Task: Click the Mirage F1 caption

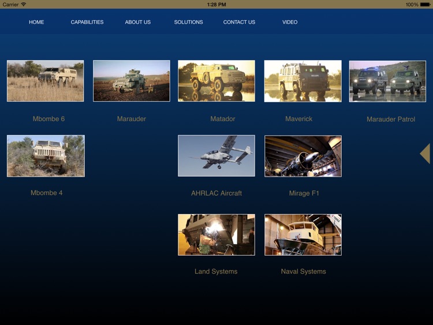Action: click(x=304, y=193)
